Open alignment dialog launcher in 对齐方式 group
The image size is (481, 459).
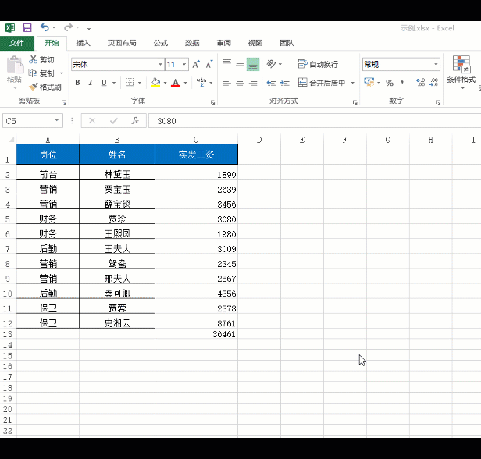pyautogui.click(x=355, y=102)
